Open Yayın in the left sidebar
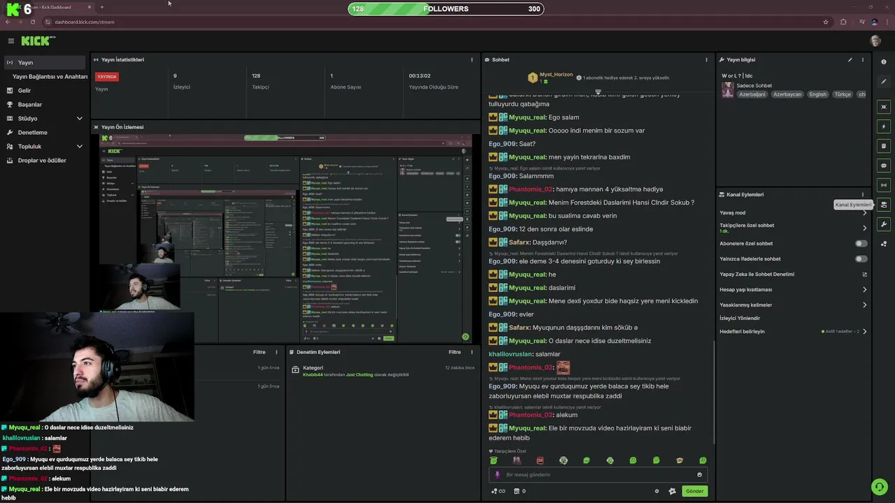 click(45, 62)
